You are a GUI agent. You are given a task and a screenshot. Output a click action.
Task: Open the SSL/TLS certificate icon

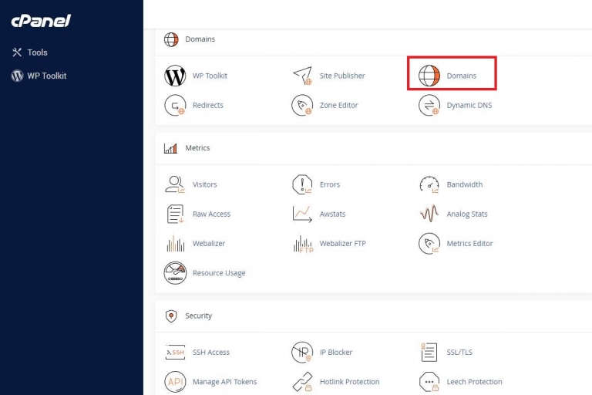[x=429, y=353]
